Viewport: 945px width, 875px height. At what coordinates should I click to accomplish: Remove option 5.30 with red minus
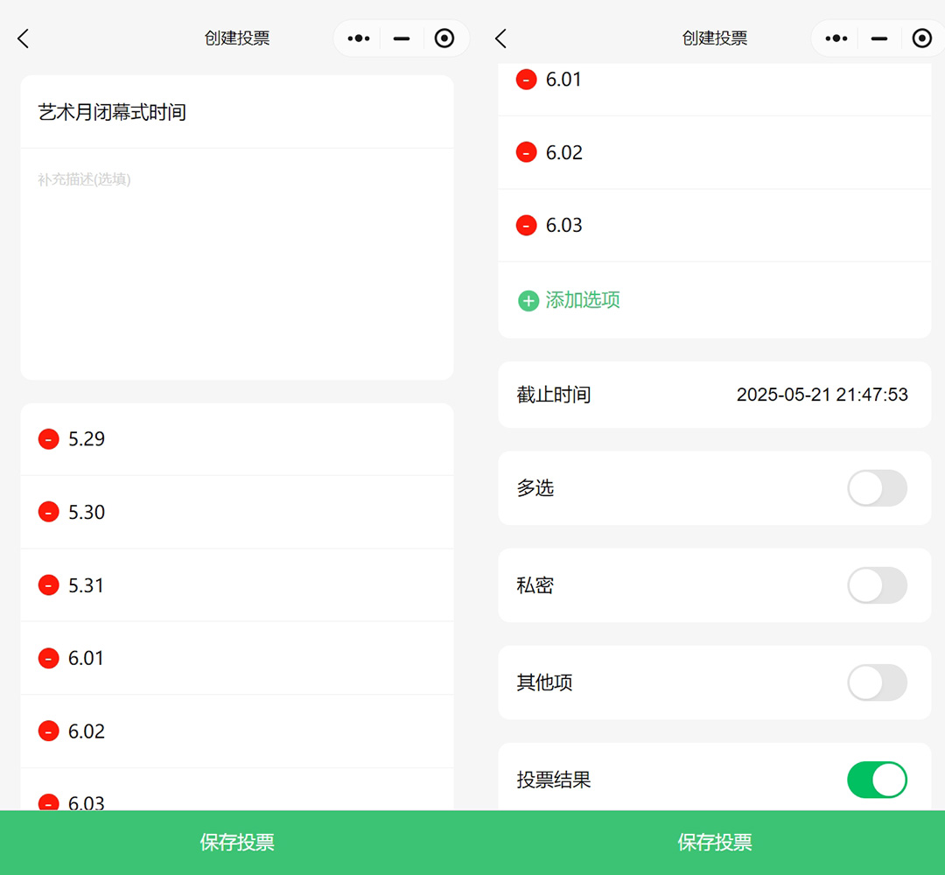[x=49, y=512]
